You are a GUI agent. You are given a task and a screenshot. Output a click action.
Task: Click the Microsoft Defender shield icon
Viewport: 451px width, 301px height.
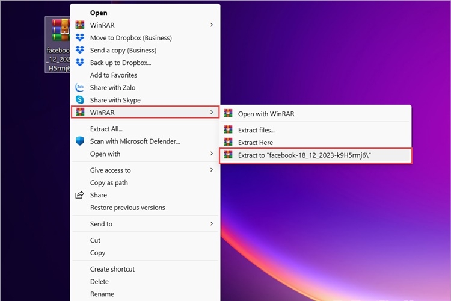click(x=80, y=141)
